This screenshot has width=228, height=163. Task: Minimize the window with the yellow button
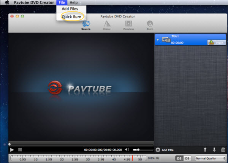coord(17,16)
